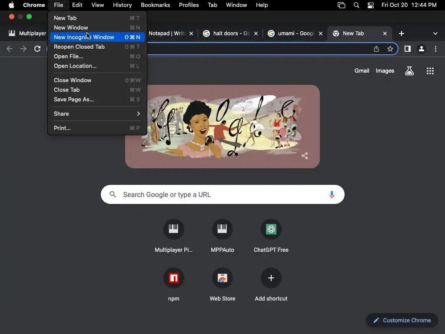Reload the current page

pyautogui.click(x=37, y=49)
